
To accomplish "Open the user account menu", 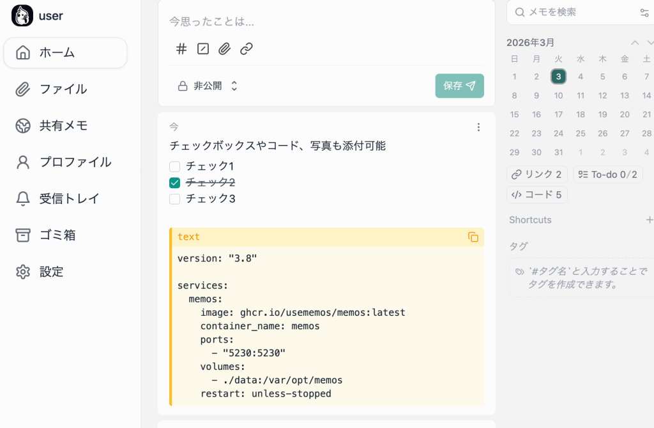I will click(x=38, y=16).
